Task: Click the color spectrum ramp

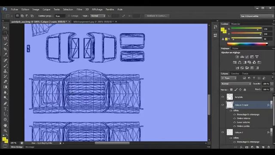Action: coord(247,44)
